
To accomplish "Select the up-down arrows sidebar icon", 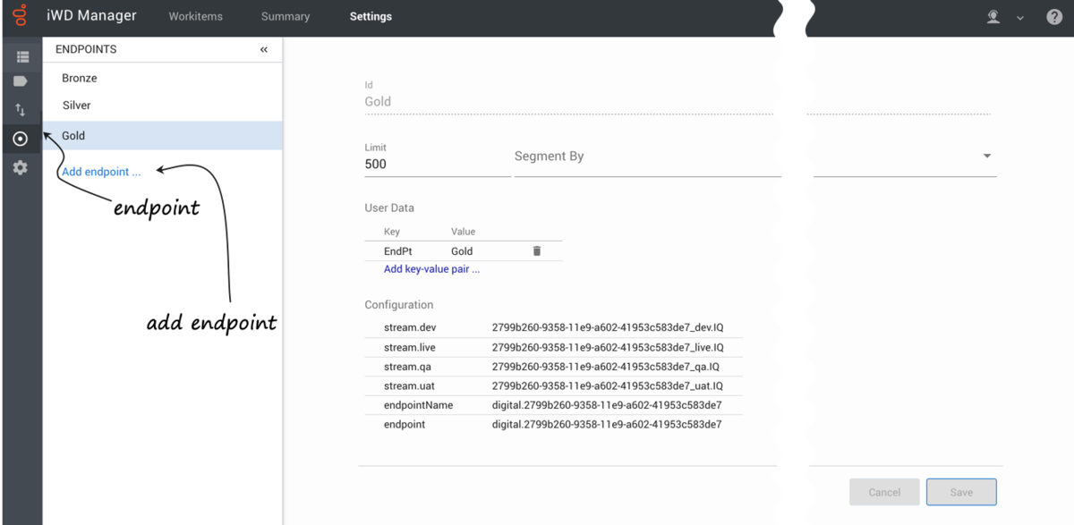I will (21, 110).
